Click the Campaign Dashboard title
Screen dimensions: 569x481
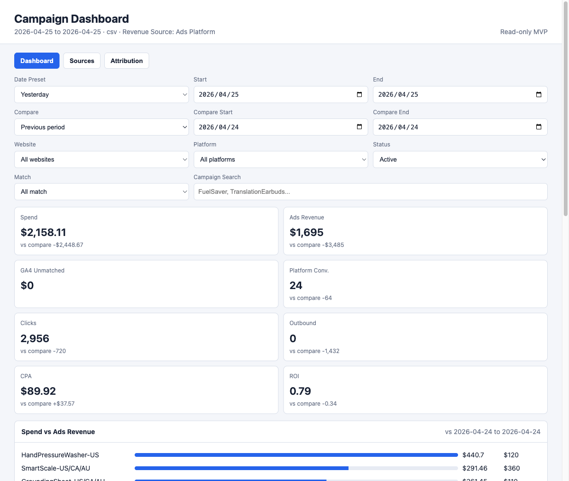(x=72, y=19)
